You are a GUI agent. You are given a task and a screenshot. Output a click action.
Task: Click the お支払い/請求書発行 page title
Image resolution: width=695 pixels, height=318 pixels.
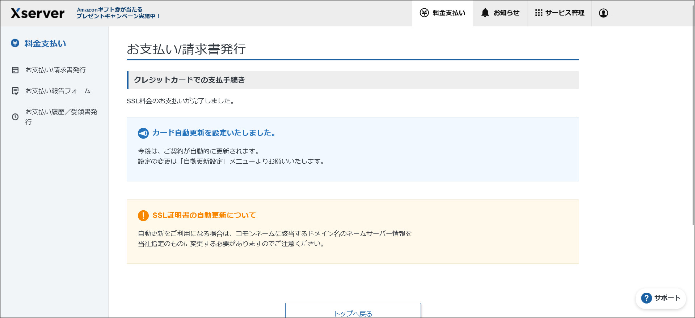tap(186, 49)
